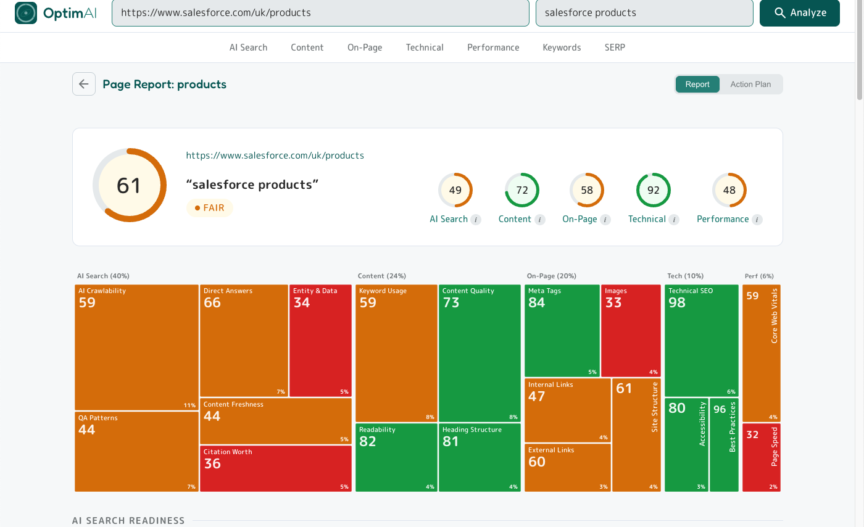This screenshot has width=864, height=527.
Task: Click the info icon next to On-Page
Action: click(x=605, y=220)
